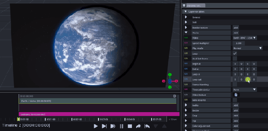Click the loop section playback button
This screenshot has height=131, width=268.
click(113, 126)
